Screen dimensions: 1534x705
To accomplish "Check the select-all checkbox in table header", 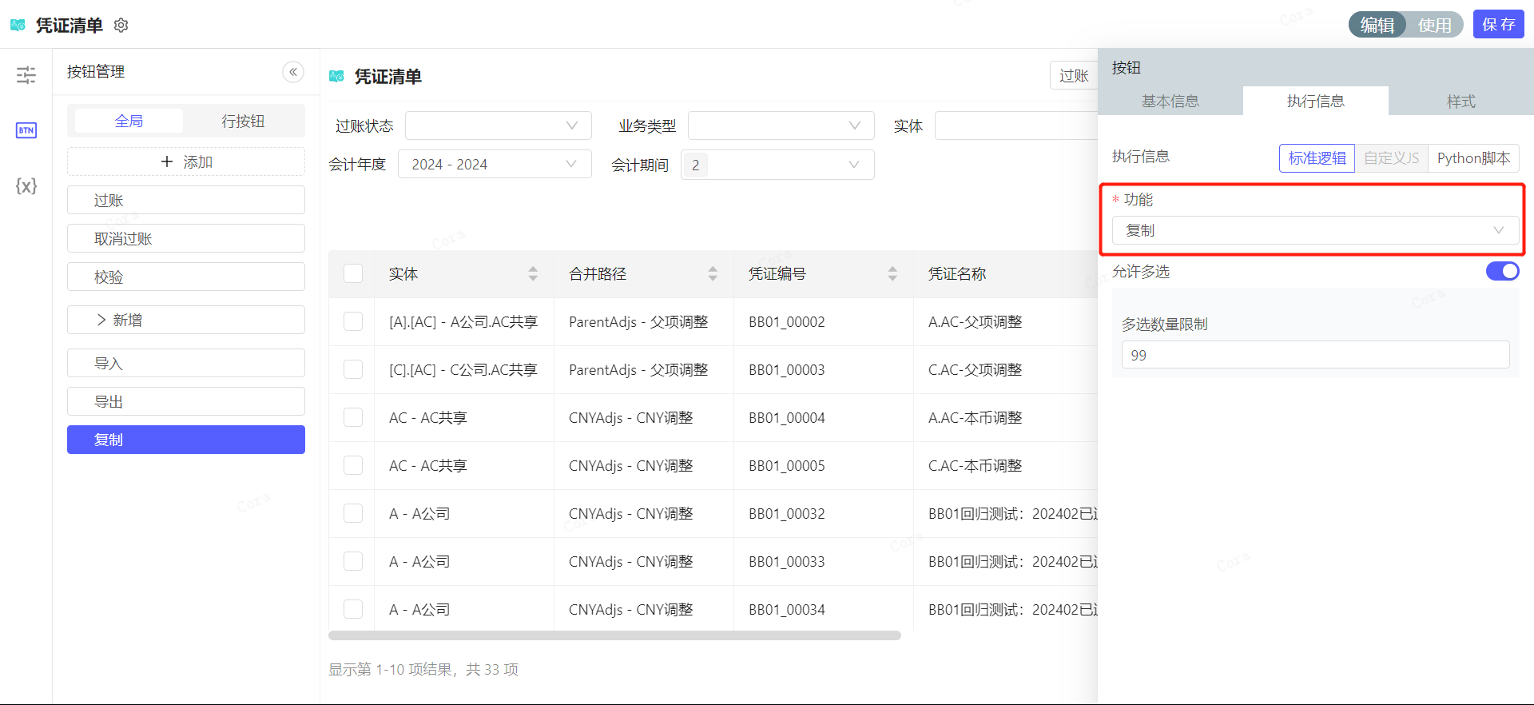I will tap(353, 274).
